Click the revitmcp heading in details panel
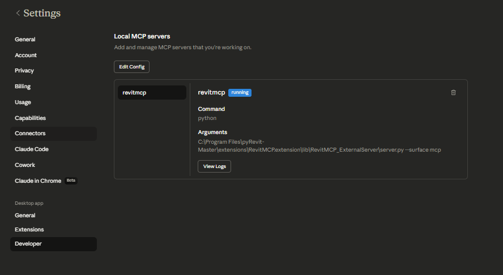Screen dimensions: 503x275 211,92
